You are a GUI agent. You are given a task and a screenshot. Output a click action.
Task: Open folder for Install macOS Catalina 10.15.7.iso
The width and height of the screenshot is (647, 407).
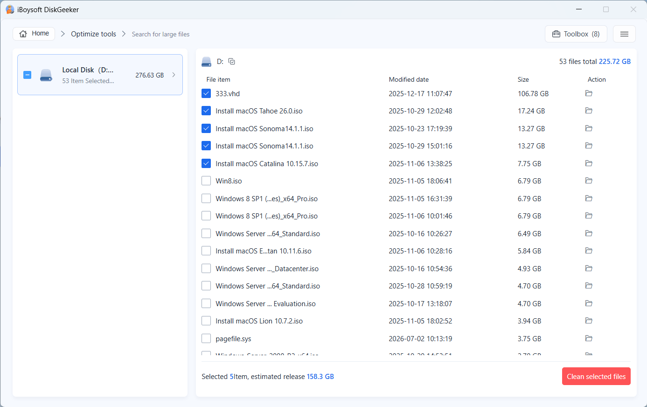click(x=589, y=163)
